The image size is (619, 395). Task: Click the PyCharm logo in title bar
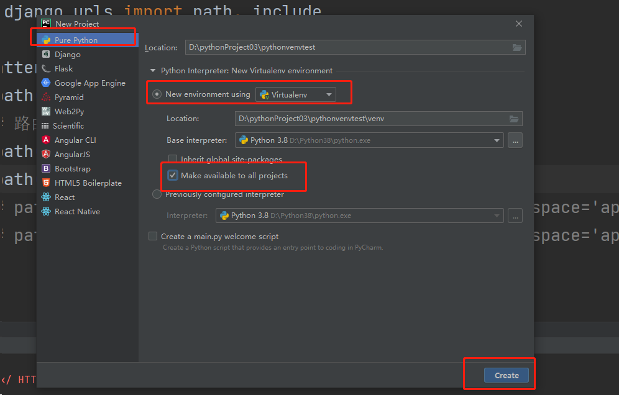46,23
